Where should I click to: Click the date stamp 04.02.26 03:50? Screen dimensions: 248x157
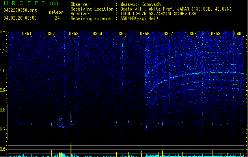pyautogui.click(x=20, y=18)
